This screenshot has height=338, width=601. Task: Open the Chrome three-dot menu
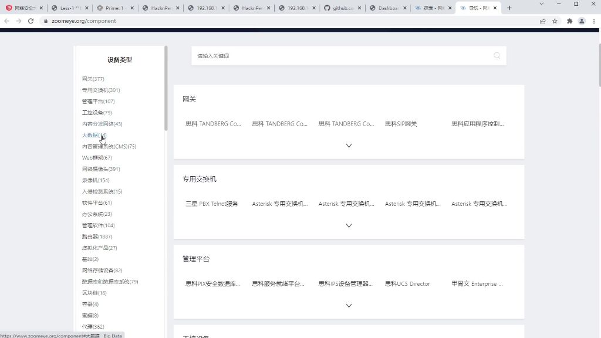(594, 21)
